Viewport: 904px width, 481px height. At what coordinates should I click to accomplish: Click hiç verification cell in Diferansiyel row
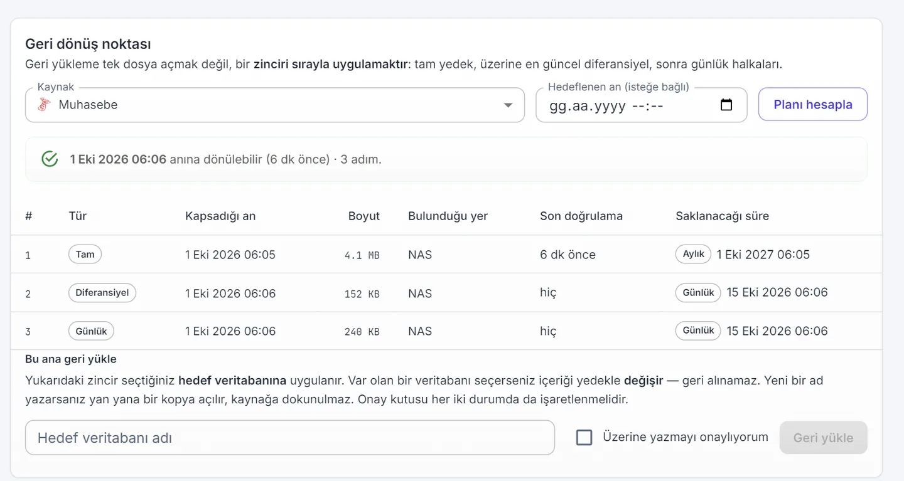pyautogui.click(x=548, y=293)
